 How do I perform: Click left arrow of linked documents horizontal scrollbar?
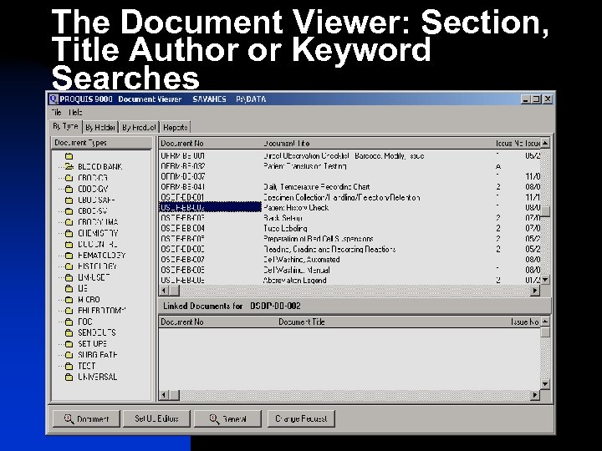(x=164, y=394)
